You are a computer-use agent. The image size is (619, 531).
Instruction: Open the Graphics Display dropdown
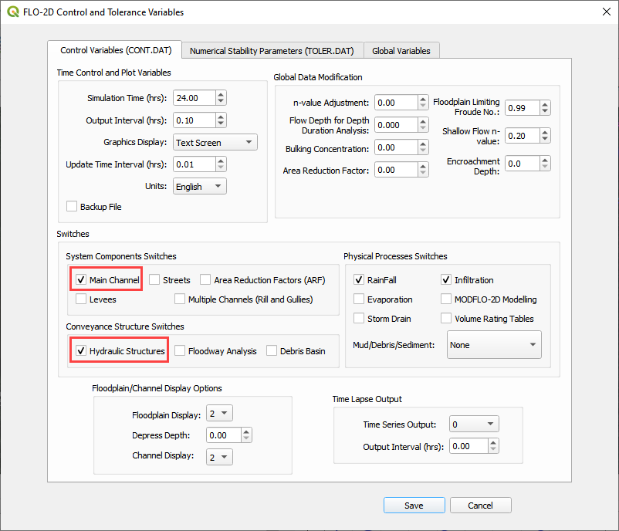click(x=215, y=143)
